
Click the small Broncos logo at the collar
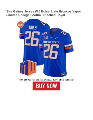51,37
